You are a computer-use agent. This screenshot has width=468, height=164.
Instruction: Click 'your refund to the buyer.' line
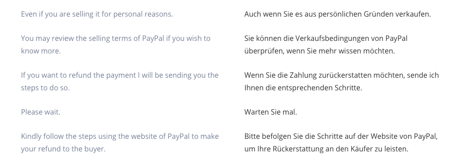tap(63, 149)
